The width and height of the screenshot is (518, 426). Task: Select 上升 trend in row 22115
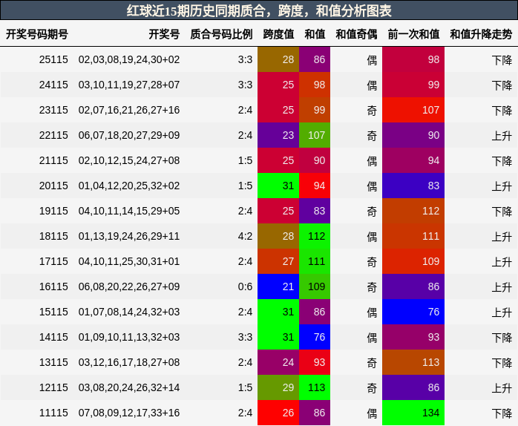tap(502, 136)
